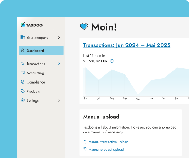This screenshot has width=189, height=158.
Task: Click the Compliance shield icon
Action: coord(23,82)
